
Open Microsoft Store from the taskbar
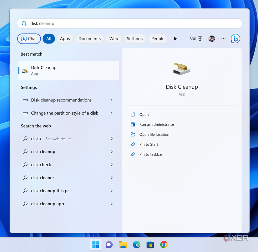click(150, 244)
